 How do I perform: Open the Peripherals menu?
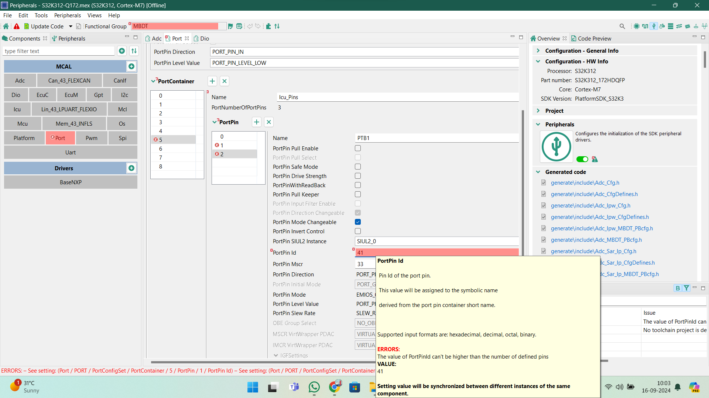[x=67, y=15]
